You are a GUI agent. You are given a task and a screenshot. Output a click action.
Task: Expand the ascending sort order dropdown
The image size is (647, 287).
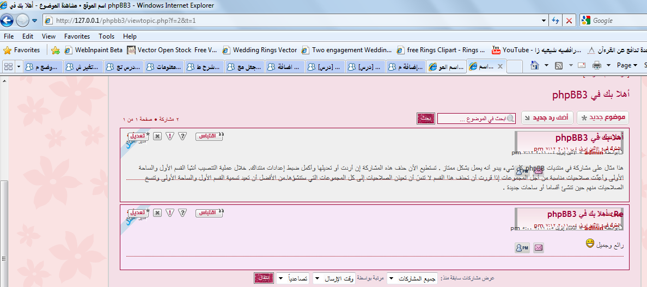click(293, 278)
